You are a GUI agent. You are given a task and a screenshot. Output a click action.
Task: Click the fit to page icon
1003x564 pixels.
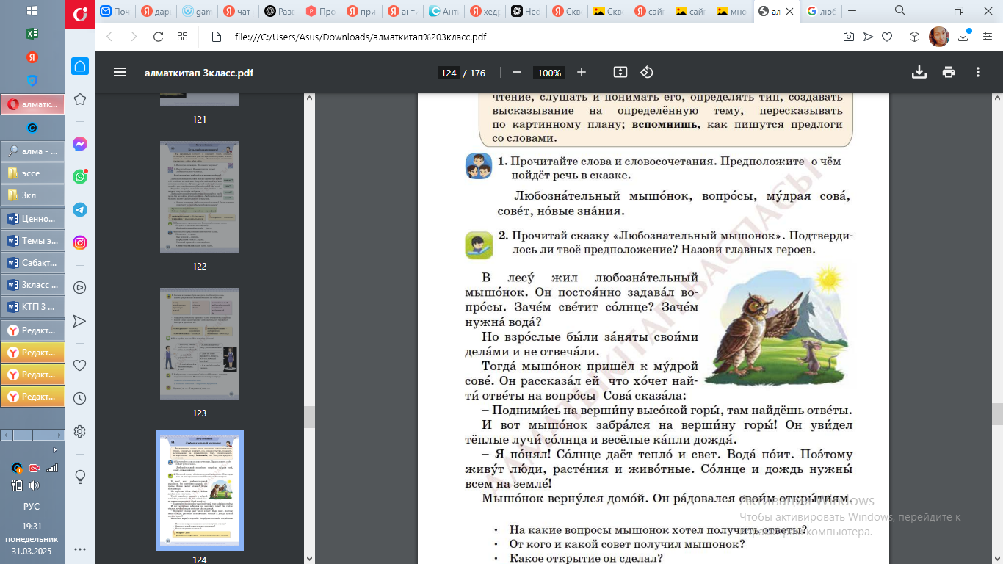coord(620,72)
